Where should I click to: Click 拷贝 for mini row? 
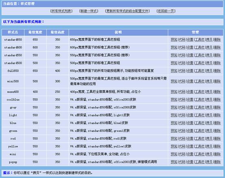pyautogui.click(x=209, y=154)
